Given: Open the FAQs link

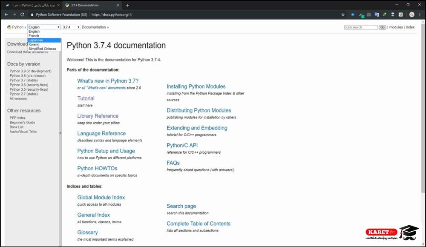Looking at the screenshot, I should [x=173, y=163].
